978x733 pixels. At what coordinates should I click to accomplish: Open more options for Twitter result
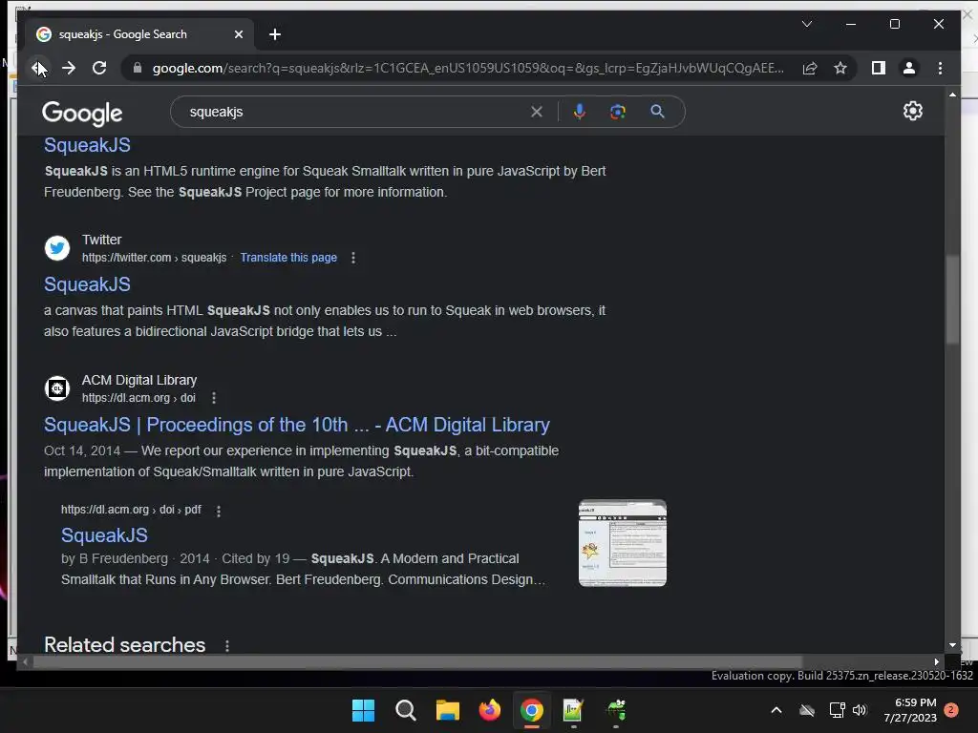(x=353, y=258)
